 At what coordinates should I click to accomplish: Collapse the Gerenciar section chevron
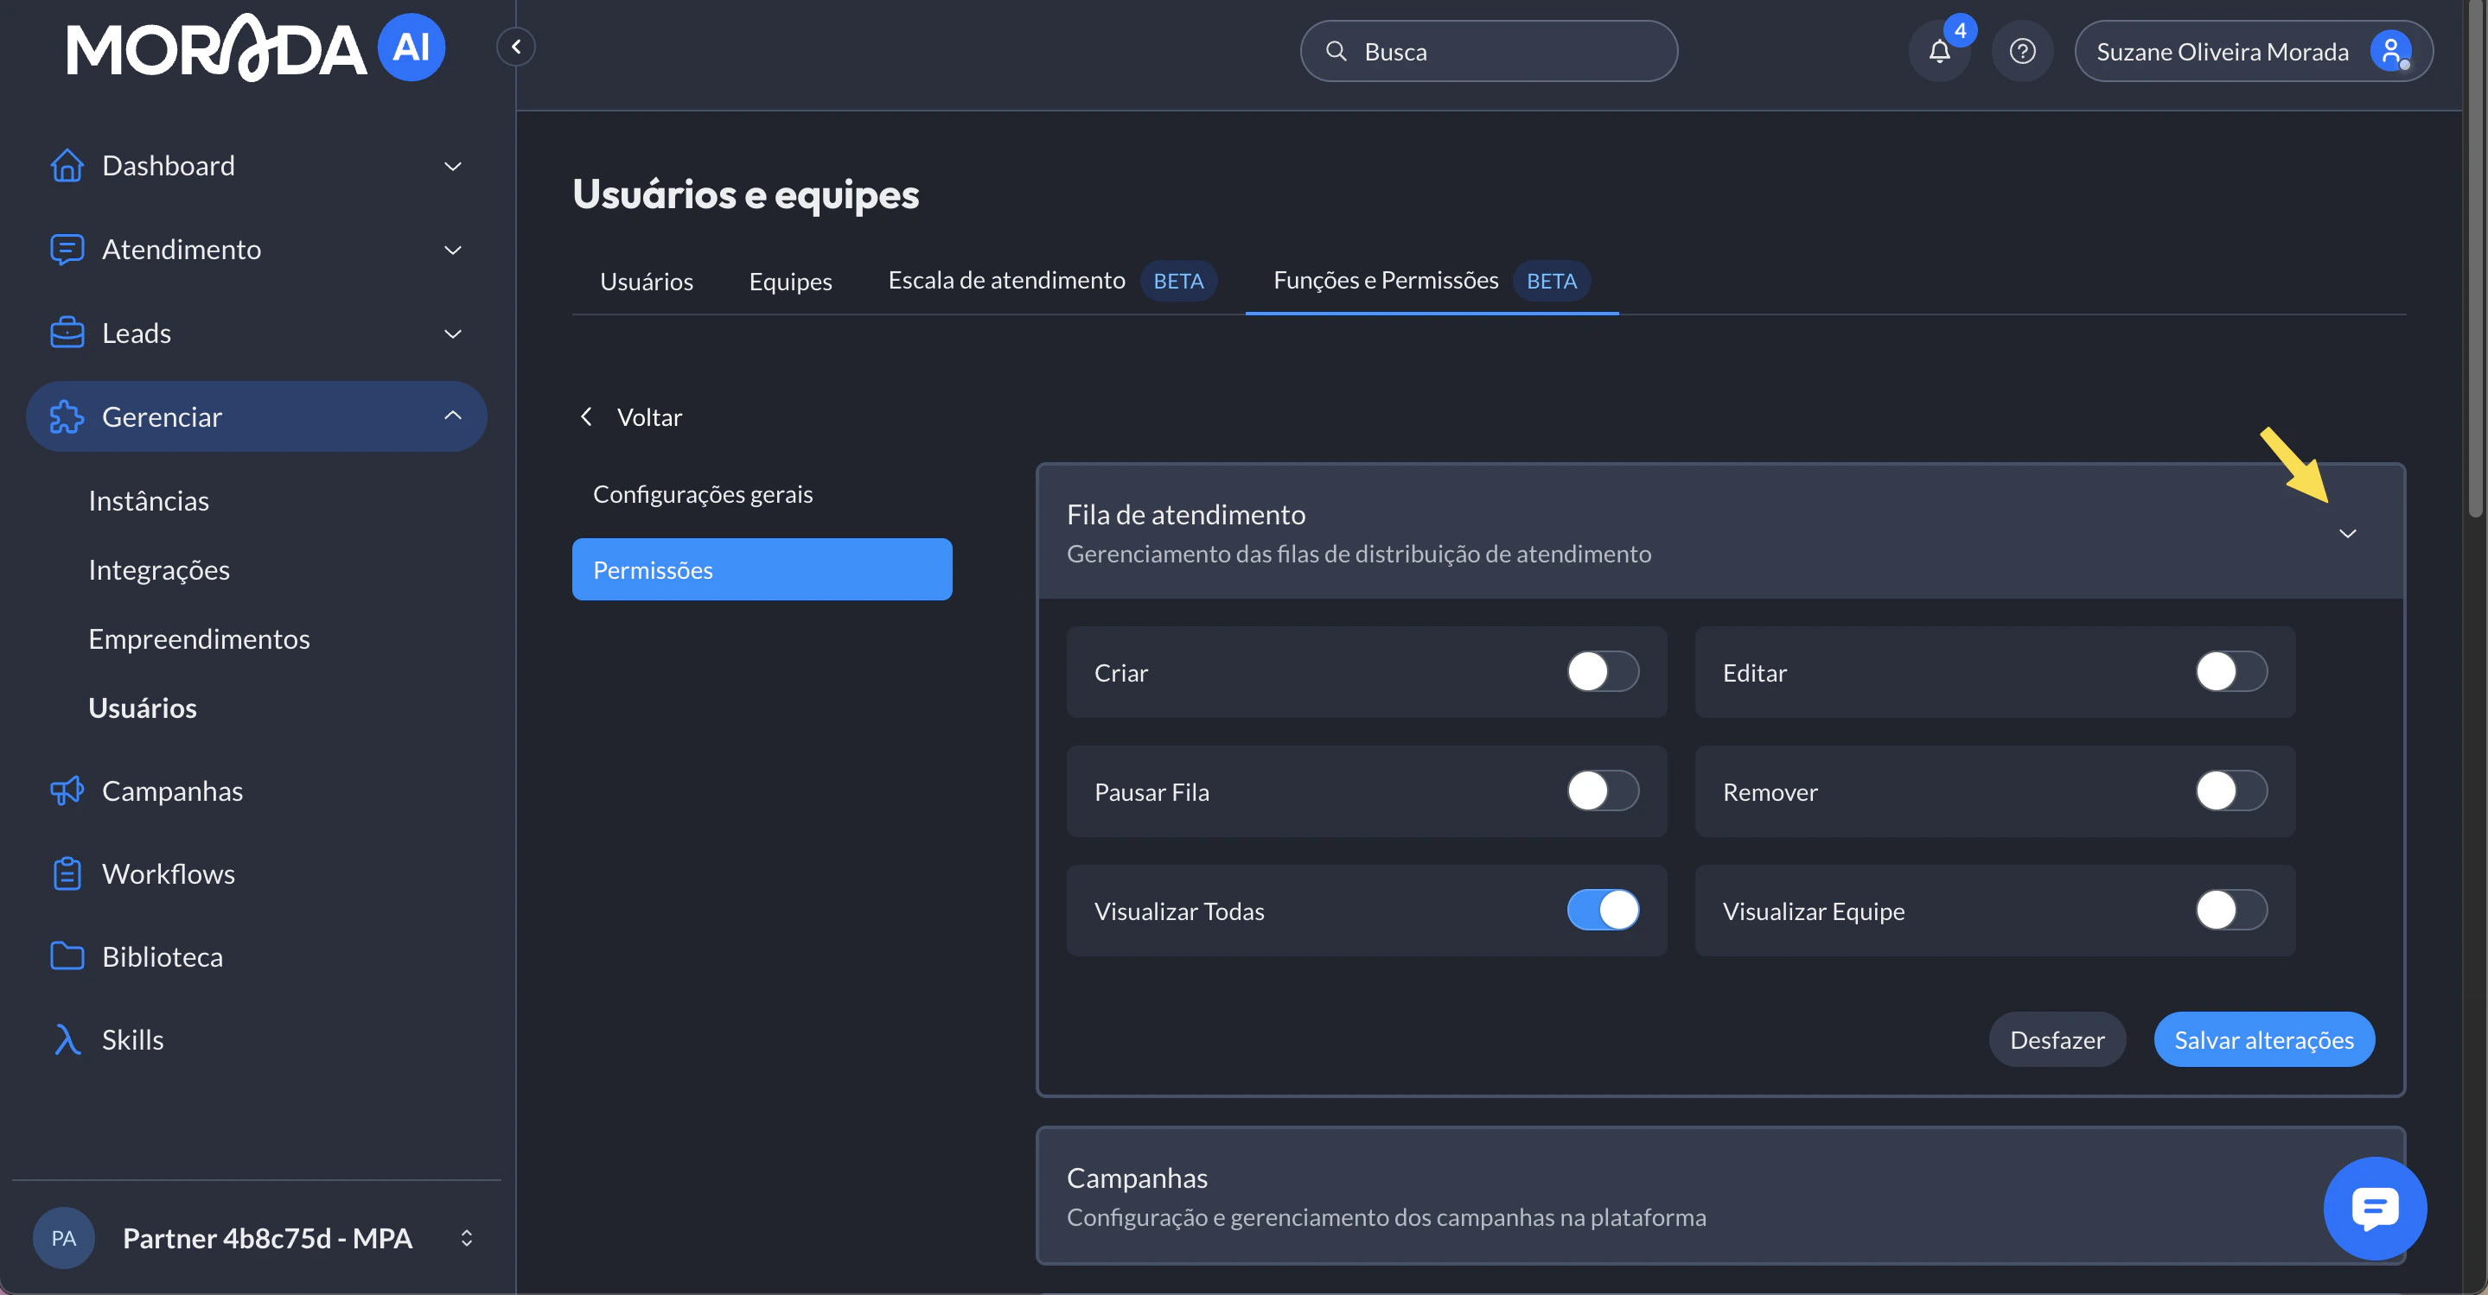coord(452,416)
